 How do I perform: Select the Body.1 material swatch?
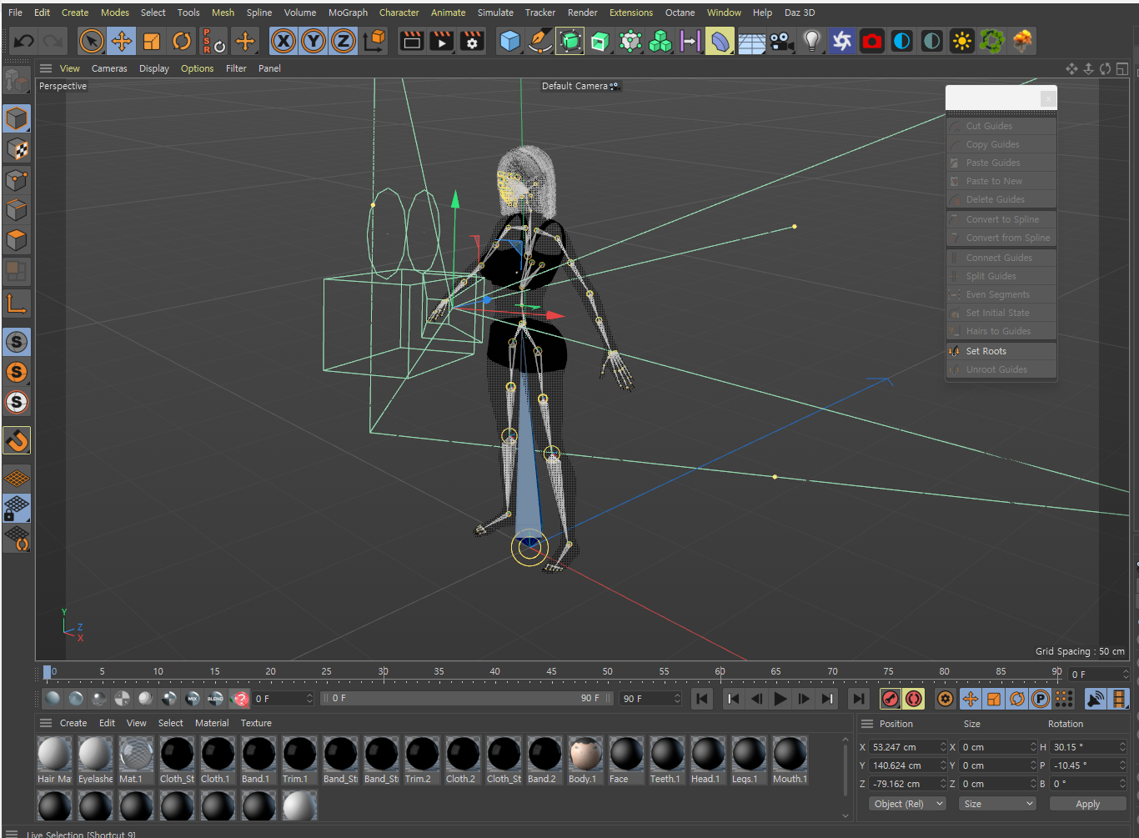[585, 760]
